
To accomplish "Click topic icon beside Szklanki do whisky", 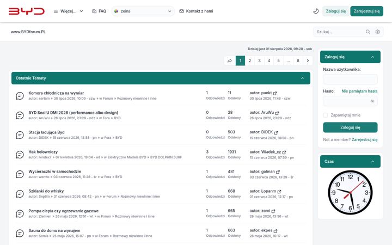I will (x=20, y=194).
